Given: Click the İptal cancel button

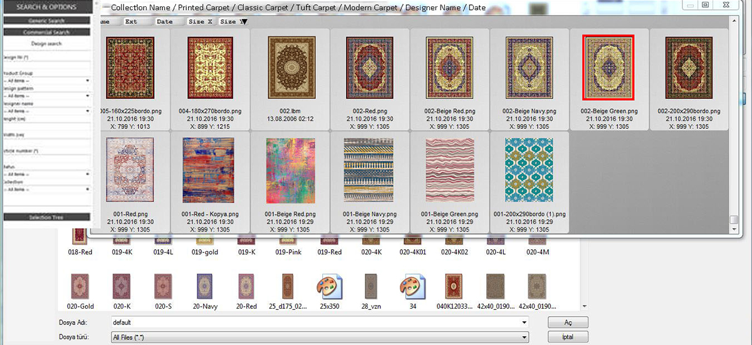Looking at the screenshot, I should pos(568,337).
